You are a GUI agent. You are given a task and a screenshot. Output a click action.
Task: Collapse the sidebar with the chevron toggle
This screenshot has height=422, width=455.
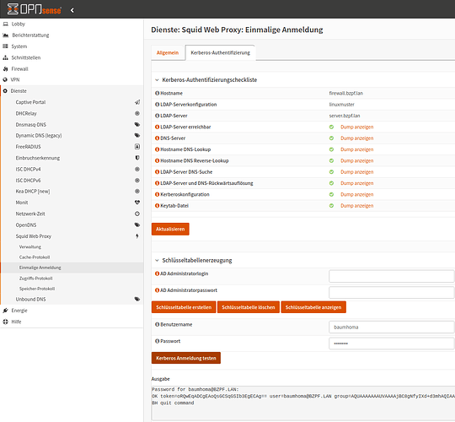72,10
